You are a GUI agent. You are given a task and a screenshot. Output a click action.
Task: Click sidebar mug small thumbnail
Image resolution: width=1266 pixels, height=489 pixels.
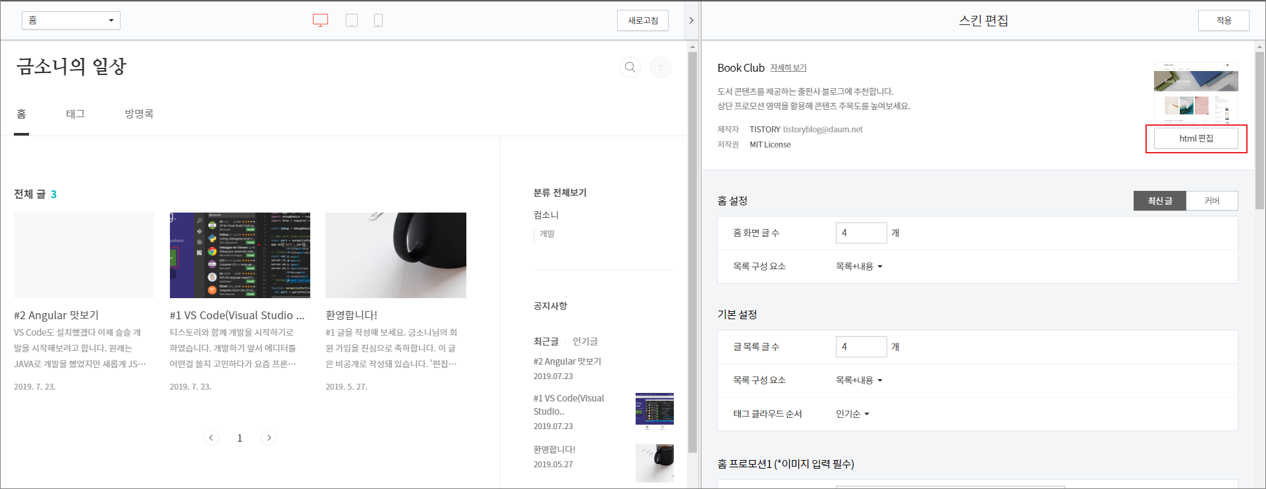coord(655,463)
